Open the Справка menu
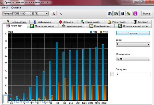The width and height of the screenshot is (154, 105). 16,8
